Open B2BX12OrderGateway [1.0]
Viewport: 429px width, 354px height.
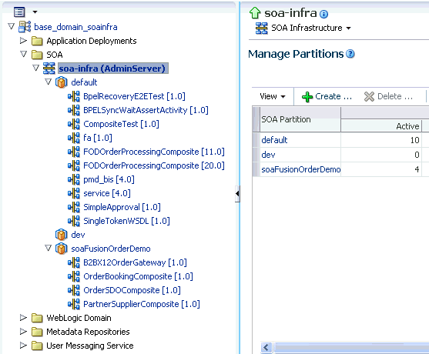click(135, 262)
